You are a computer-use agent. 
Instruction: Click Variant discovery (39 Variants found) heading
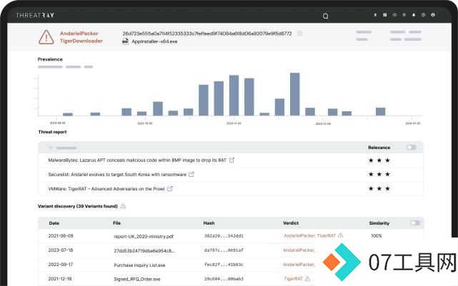click(78, 206)
